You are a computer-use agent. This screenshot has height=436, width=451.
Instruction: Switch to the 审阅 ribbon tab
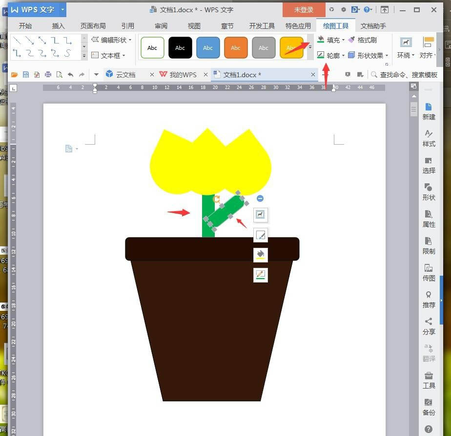pyautogui.click(x=161, y=26)
